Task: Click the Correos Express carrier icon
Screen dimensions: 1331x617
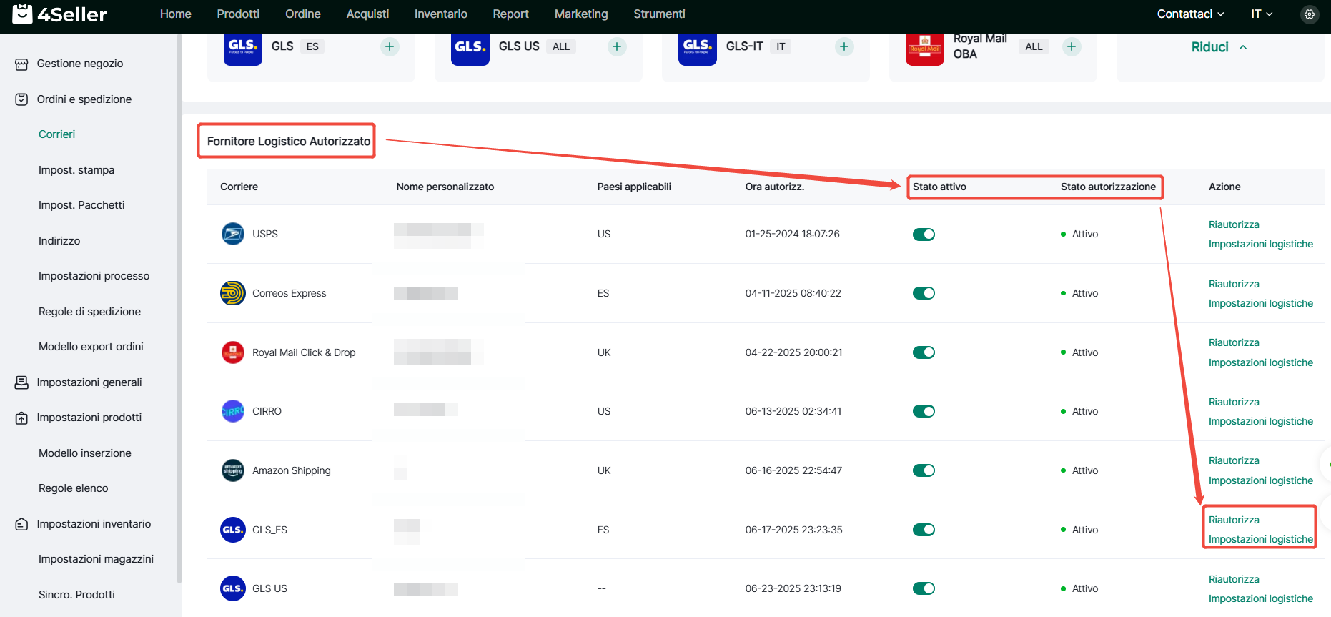Action: tap(233, 293)
